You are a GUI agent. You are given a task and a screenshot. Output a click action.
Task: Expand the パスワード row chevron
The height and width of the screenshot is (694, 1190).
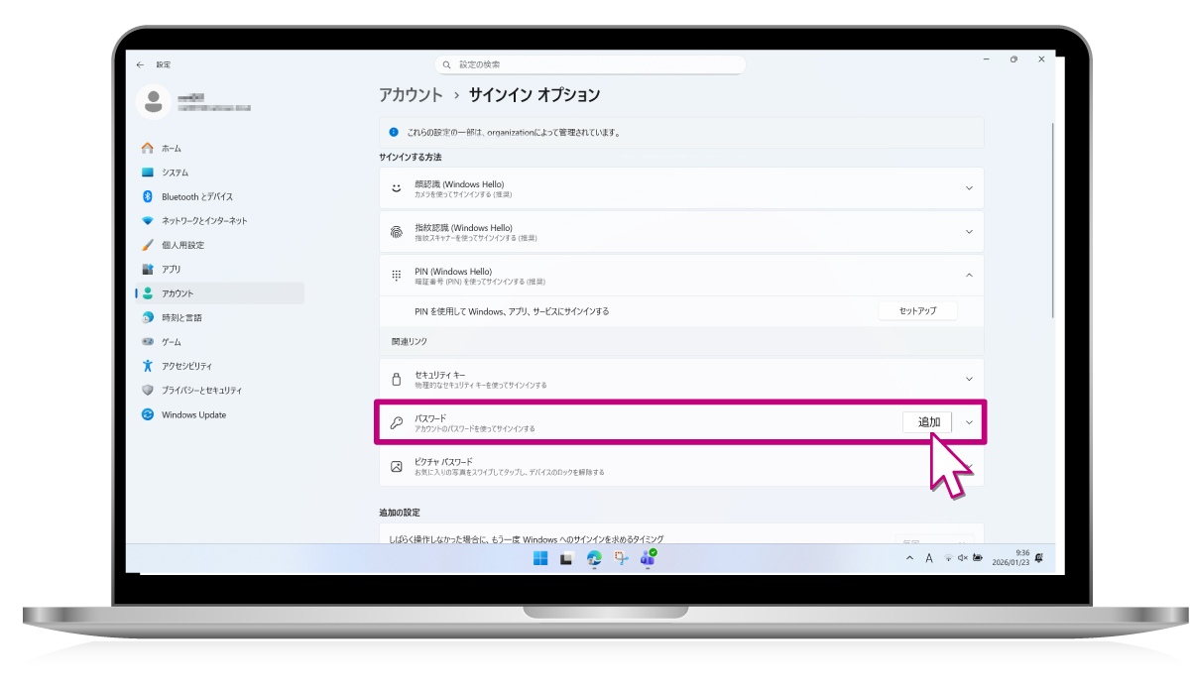[x=969, y=422]
